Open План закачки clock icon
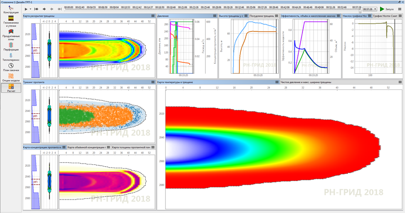Viewport: 405px width, 213px height. (x=11, y=67)
